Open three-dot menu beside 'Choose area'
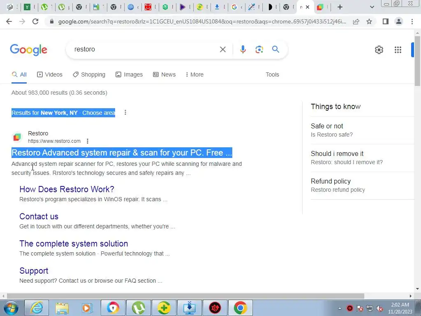Viewport: 421px width, 316px height. 125,112
